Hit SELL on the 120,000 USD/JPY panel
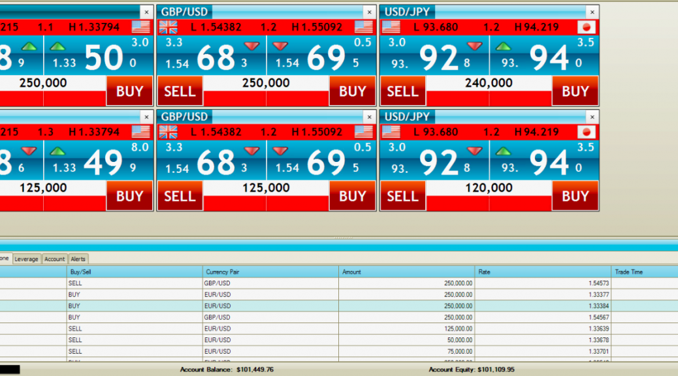The height and width of the screenshot is (376, 678). pyautogui.click(x=402, y=196)
